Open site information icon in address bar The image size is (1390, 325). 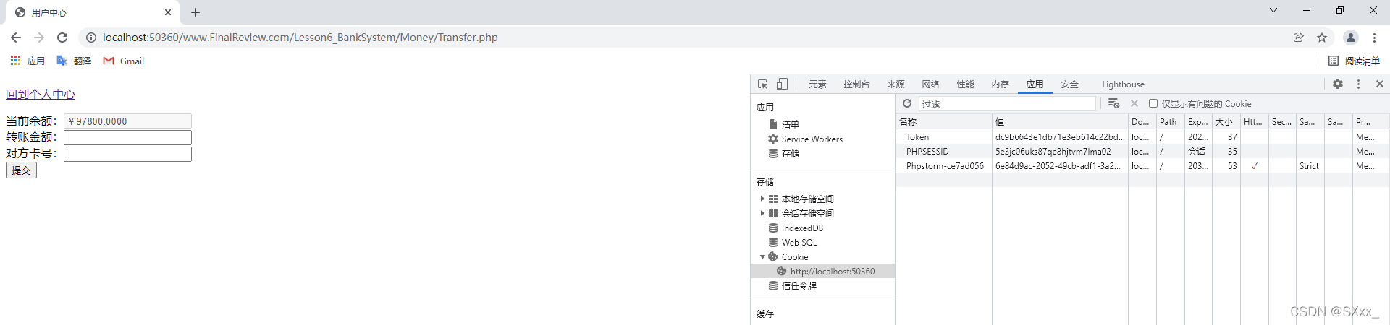tap(91, 38)
